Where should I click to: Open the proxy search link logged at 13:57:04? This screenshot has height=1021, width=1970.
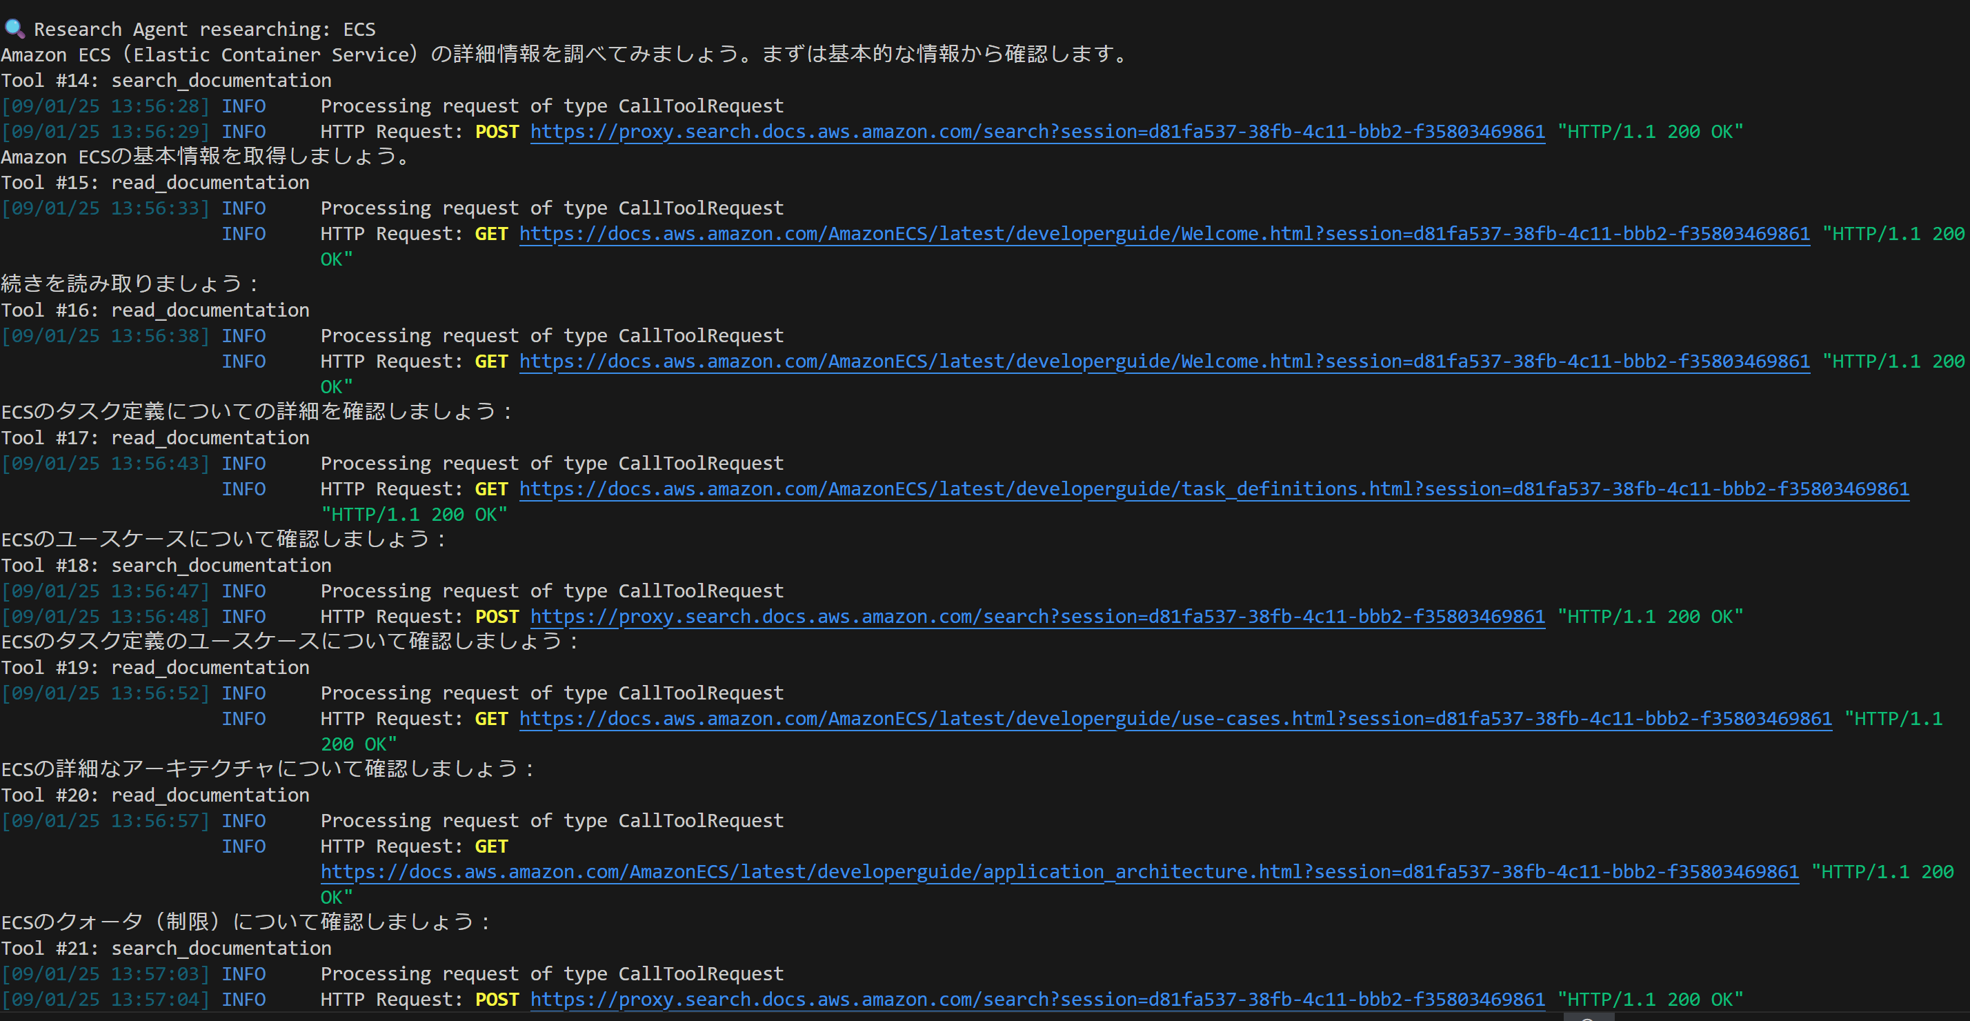(x=1037, y=1000)
